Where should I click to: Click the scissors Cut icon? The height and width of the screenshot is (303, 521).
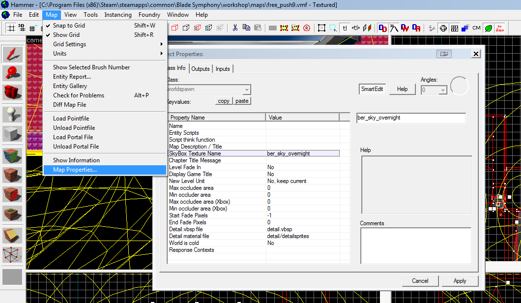tap(235, 28)
